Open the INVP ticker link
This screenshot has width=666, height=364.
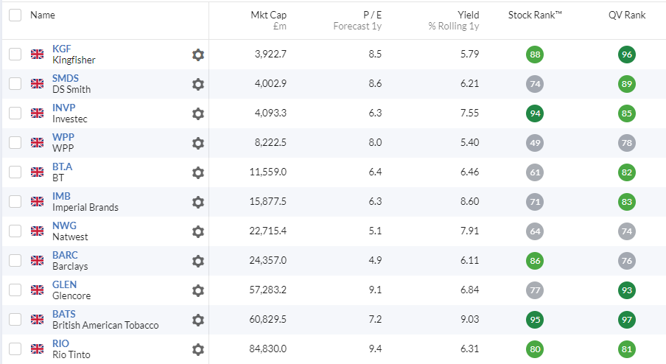click(63, 108)
